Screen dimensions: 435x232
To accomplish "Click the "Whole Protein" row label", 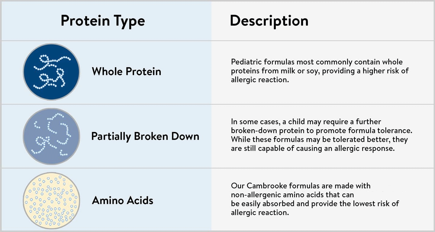I will click(126, 72).
